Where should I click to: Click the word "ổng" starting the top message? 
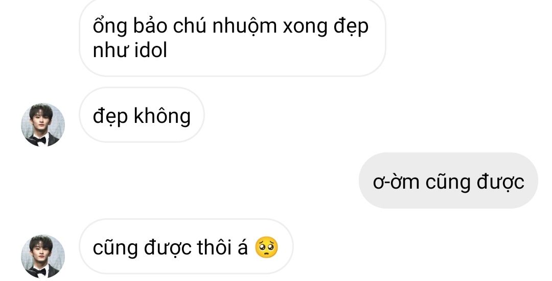click(110, 27)
